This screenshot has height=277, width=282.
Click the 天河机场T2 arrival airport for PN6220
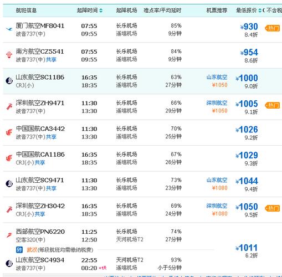point(130,239)
